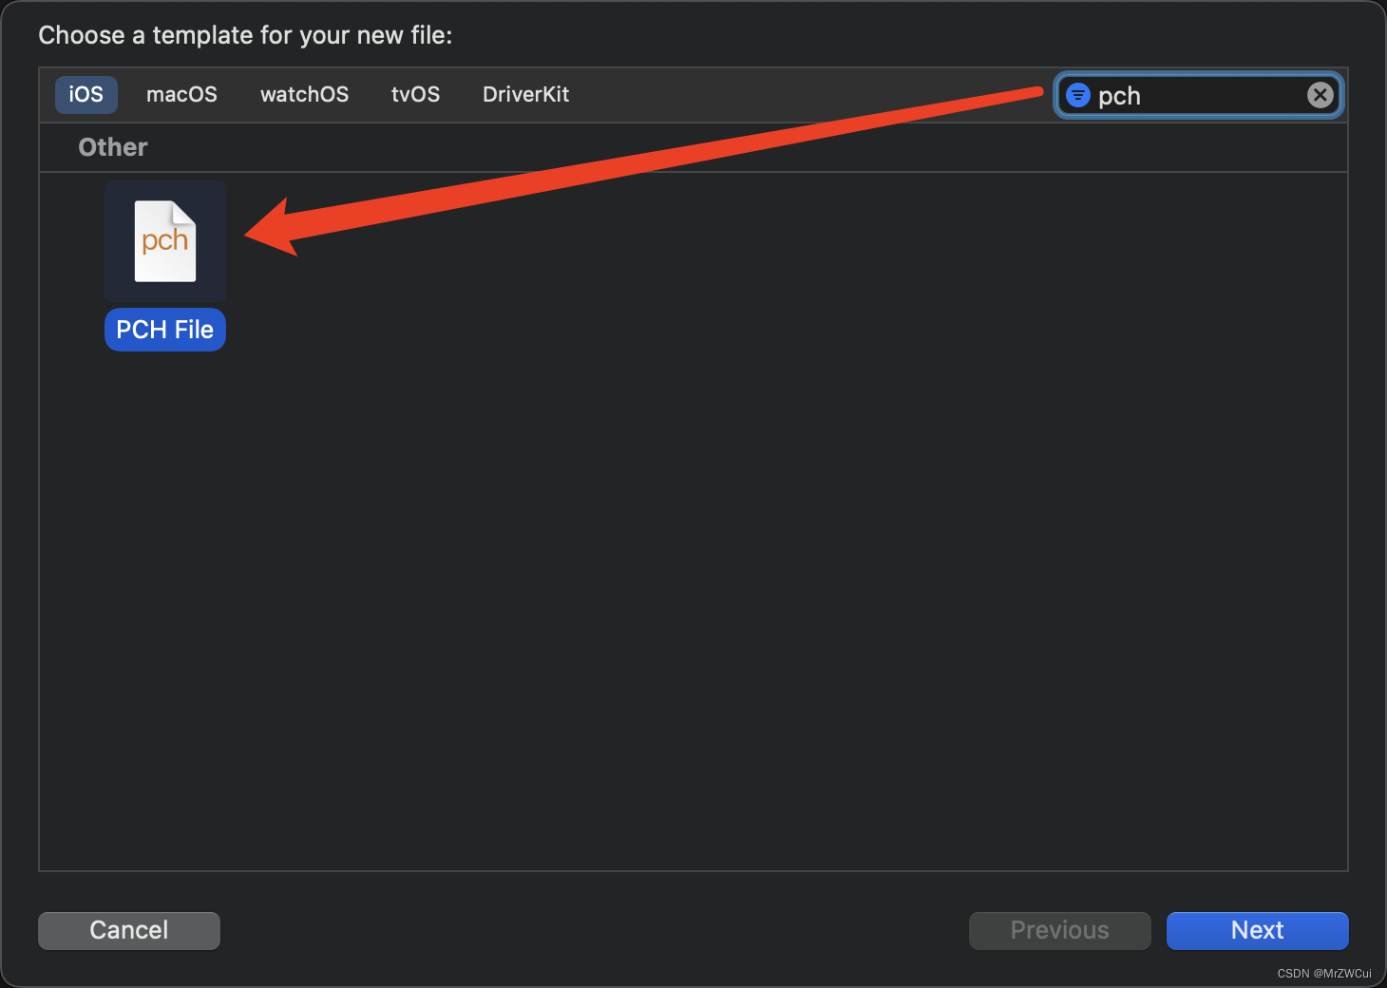Screen dimensions: 1387x988
Task: Click the Other section header
Action: click(x=112, y=146)
